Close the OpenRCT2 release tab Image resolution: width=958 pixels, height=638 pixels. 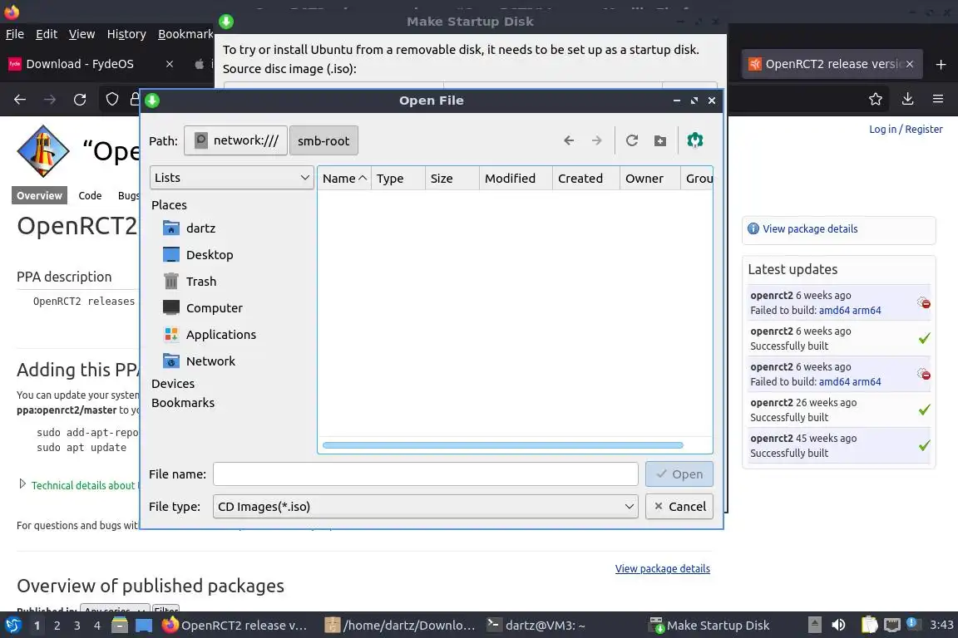click(x=910, y=64)
